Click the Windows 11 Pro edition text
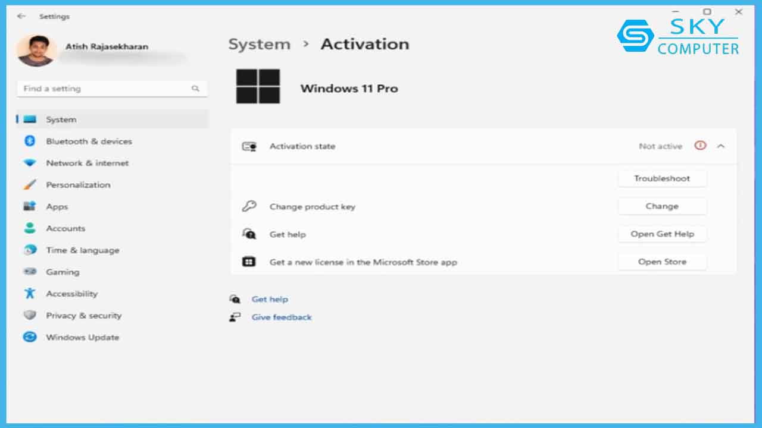The image size is (762, 428). [x=349, y=89]
